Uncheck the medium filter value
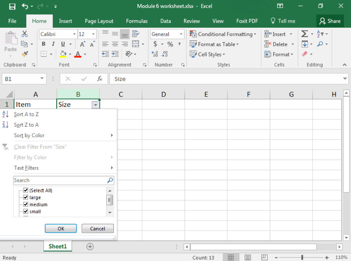The image size is (351, 261). click(26, 204)
